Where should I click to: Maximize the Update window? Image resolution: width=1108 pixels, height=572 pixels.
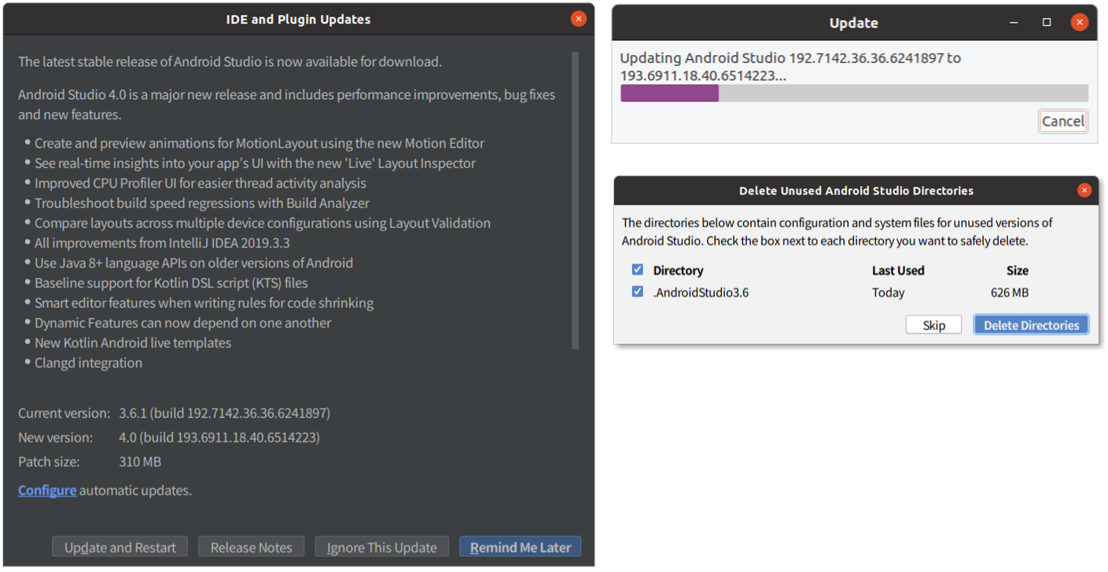1047,22
